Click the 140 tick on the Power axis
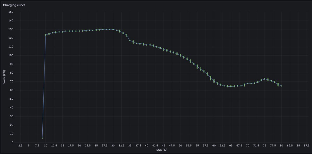The width and height of the screenshot is (312, 154). pos(11,21)
